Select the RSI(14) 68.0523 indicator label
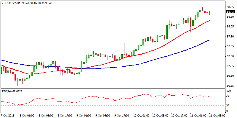The image size is (237, 118). coord(12,91)
